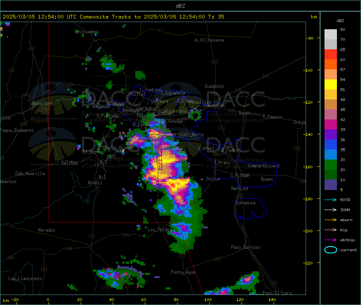Click the 5 dBZ legend swatch
Screen dimensions: 361x305
(x=331, y=185)
